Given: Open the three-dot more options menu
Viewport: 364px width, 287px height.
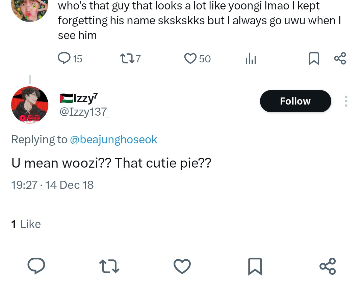Looking at the screenshot, I should tap(346, 101).
